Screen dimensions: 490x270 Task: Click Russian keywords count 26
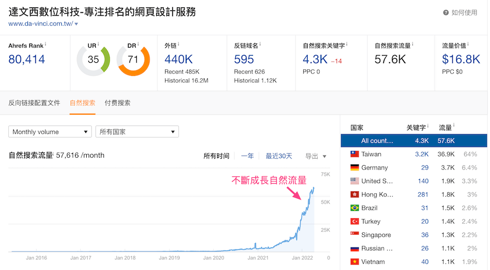coord(425,248)
